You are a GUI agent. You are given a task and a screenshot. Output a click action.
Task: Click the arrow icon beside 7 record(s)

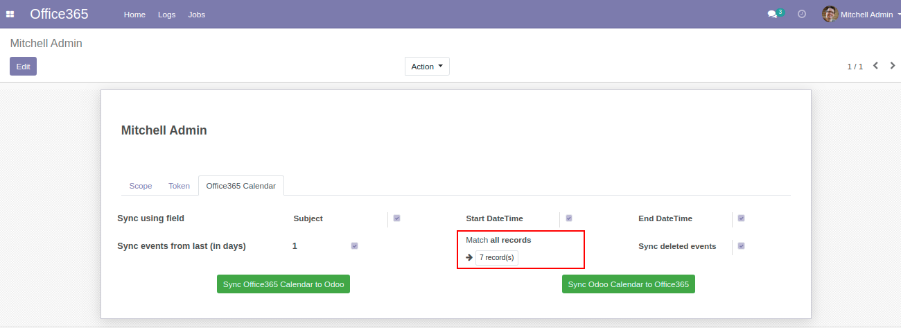coord(469,257)
